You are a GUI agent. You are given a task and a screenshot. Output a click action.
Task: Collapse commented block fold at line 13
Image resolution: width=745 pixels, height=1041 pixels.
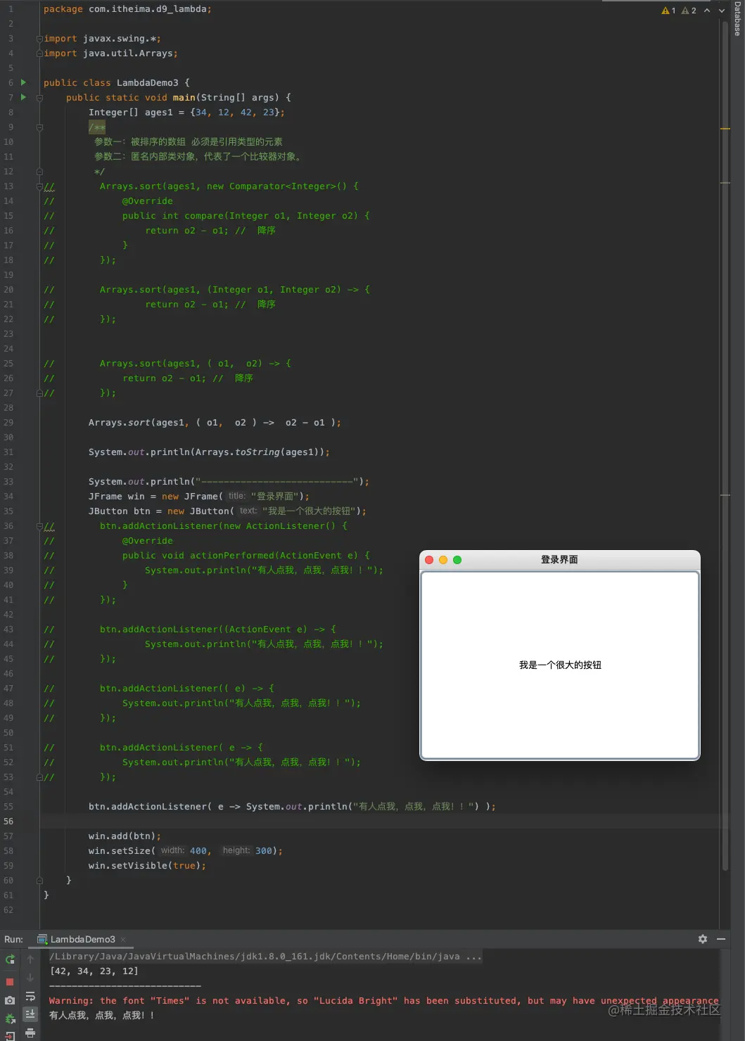(x=39, y=186)
